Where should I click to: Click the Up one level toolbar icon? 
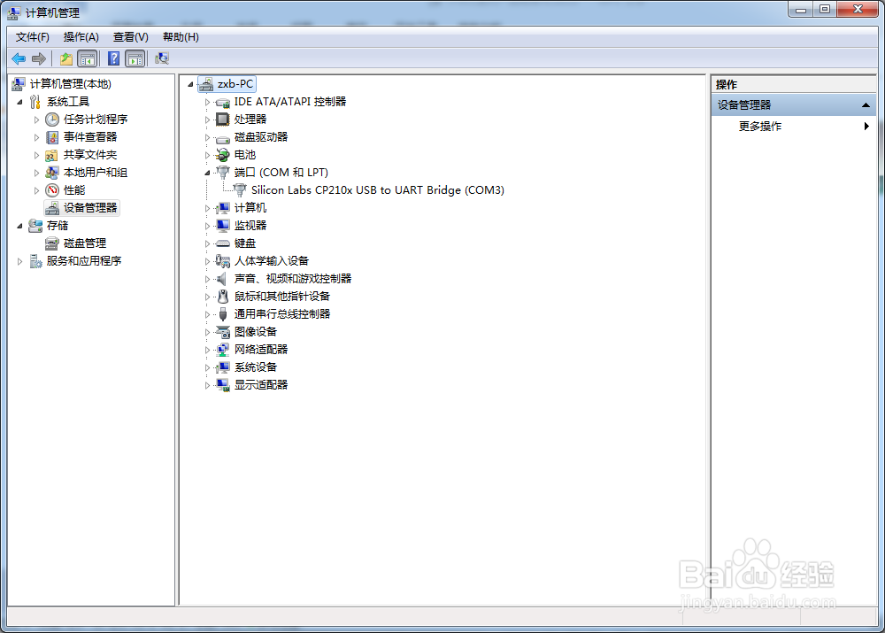[66, 58]
